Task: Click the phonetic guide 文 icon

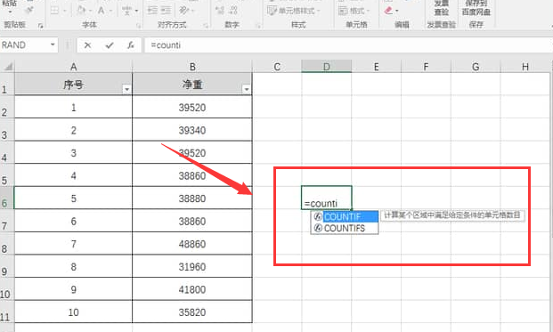Action: click(126, 11)
